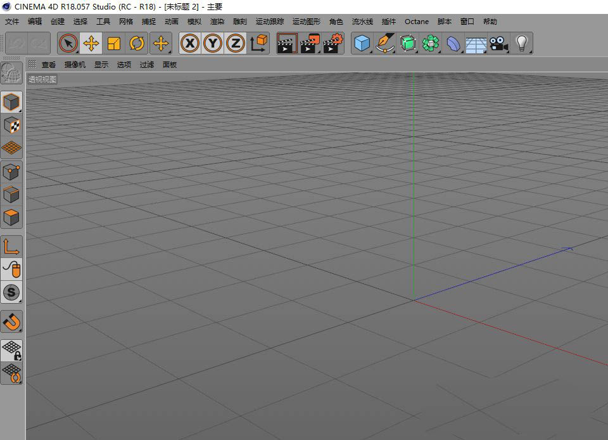Click the viewport grip handle beside 查看
The image size is (608, 440).
32,64
